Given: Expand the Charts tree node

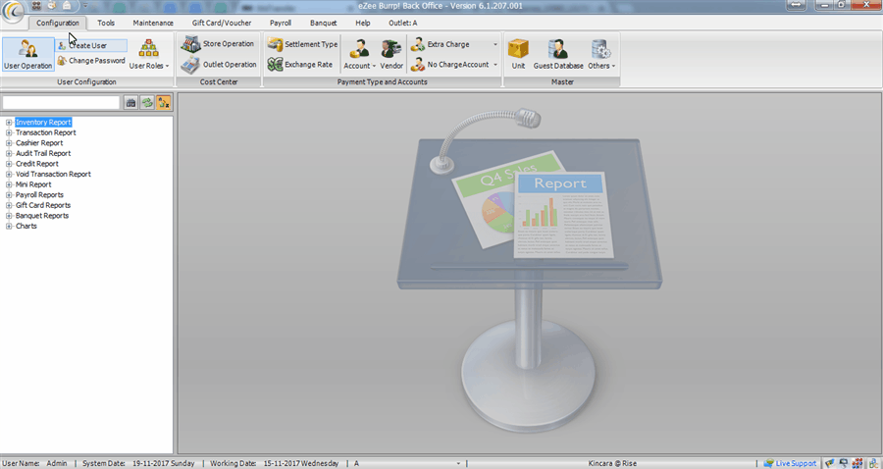Looking at the screenshot, I should pyautogui.click(x=9, y=227).
